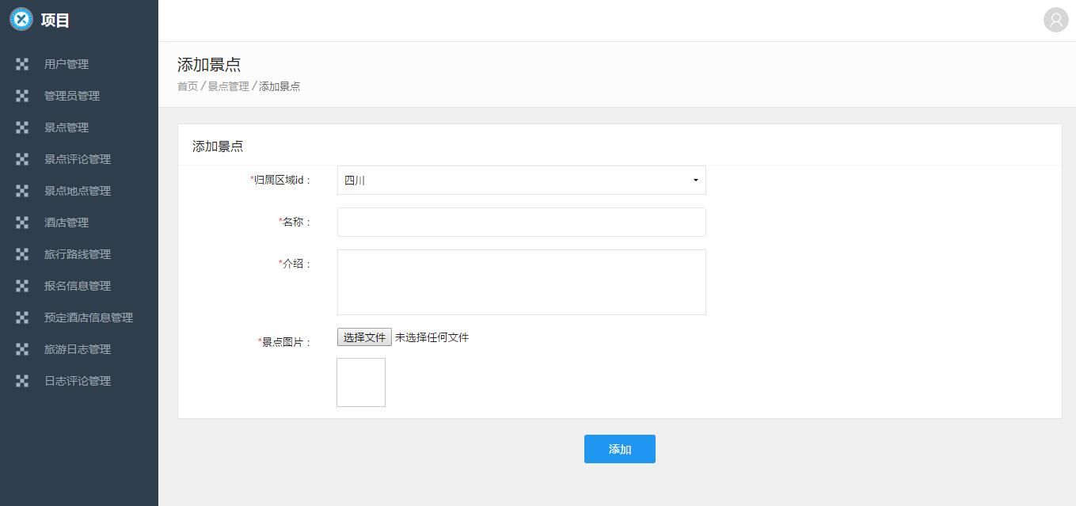1076x506 pixels.
Task: Click the icon beside 管理员管理
Action: click(22, 96)
